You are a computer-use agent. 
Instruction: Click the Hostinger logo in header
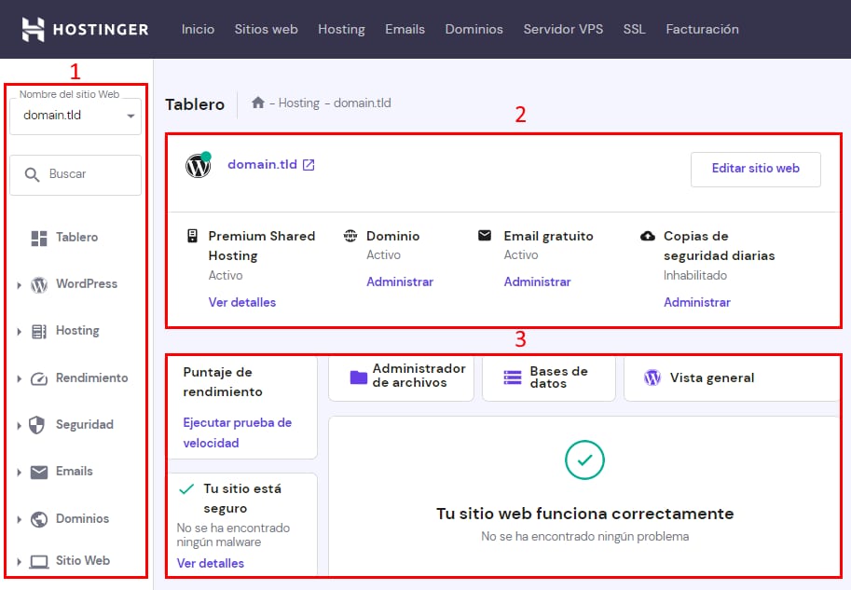(x=85, y=29)
